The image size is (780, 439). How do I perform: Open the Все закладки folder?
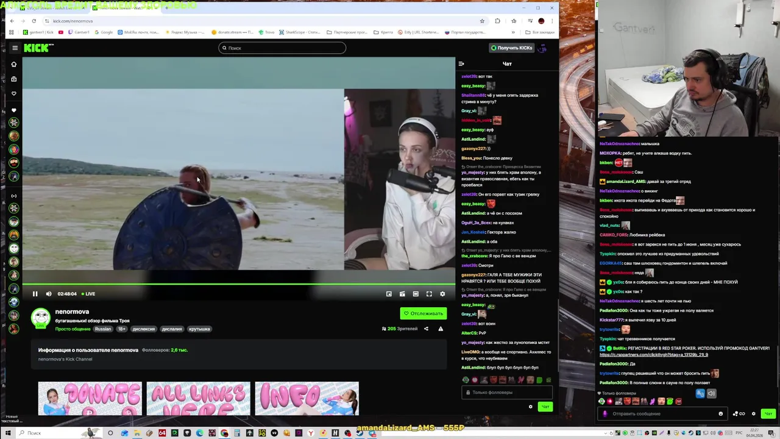tap(540, 32)
